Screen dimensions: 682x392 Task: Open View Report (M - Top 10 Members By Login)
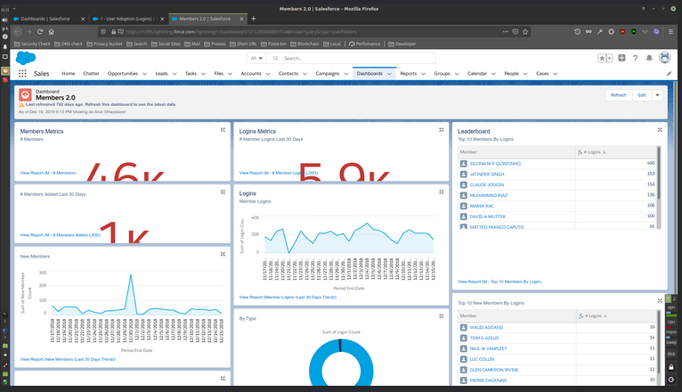click(499, 282)
